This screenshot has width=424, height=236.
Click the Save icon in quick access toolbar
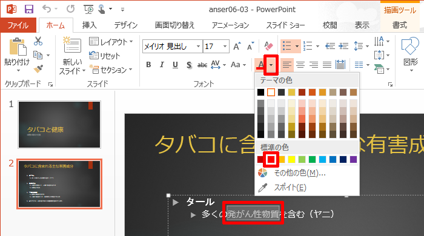point(29,9)
